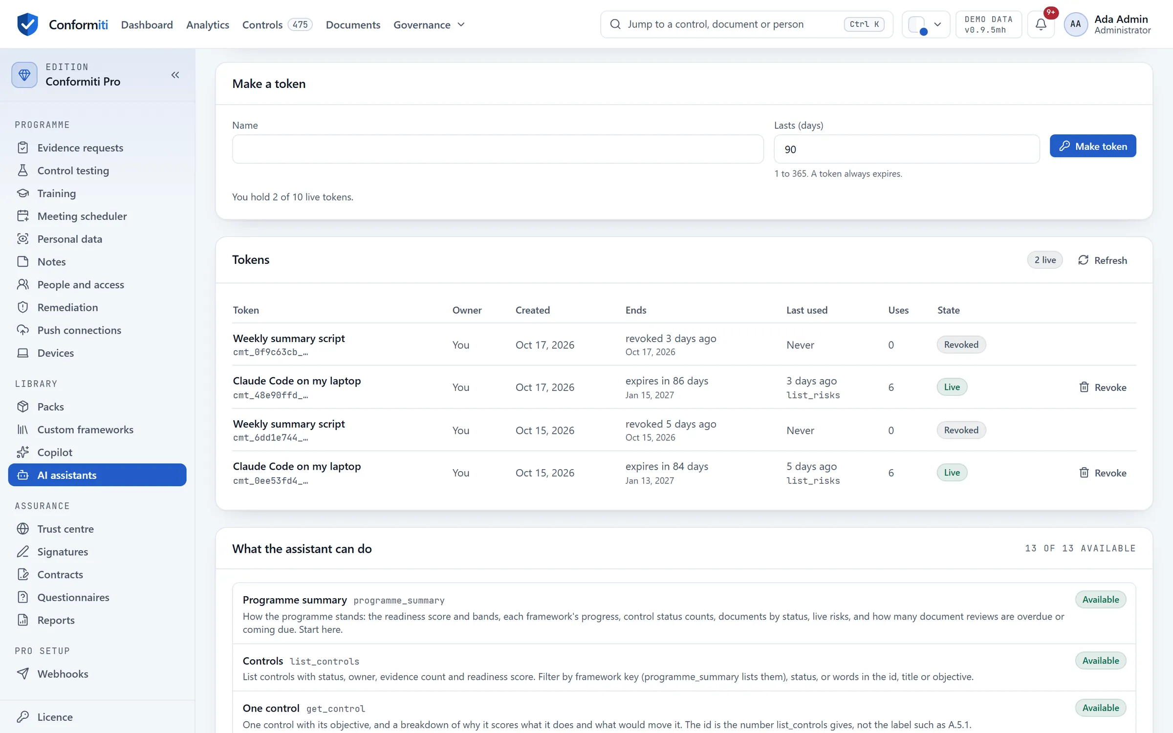The height and width of the screenshot is (733, 1173).
Task: Open Remediation shield icon
Action: [x=22, y=307]
